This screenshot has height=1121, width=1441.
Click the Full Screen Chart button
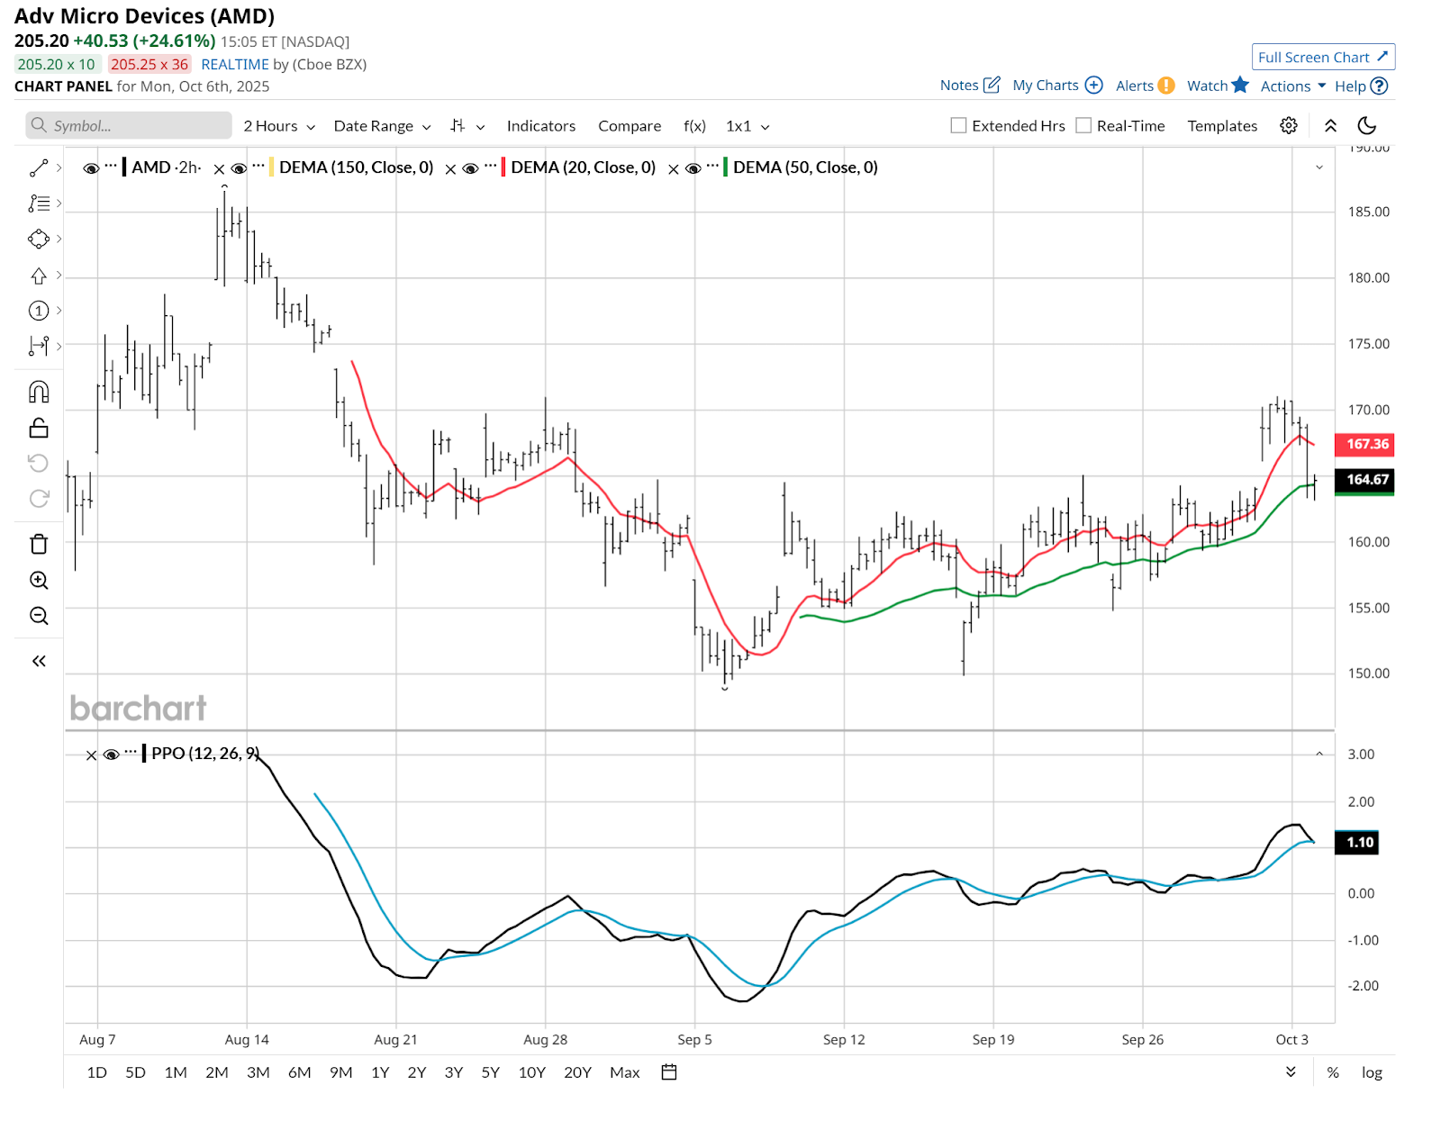[x=1323, y=57]
